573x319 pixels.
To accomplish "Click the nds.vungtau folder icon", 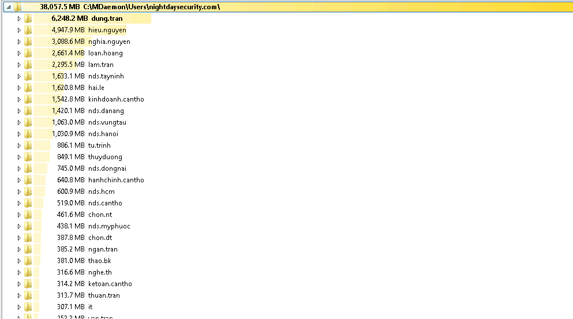I will [x=28, y=122].
